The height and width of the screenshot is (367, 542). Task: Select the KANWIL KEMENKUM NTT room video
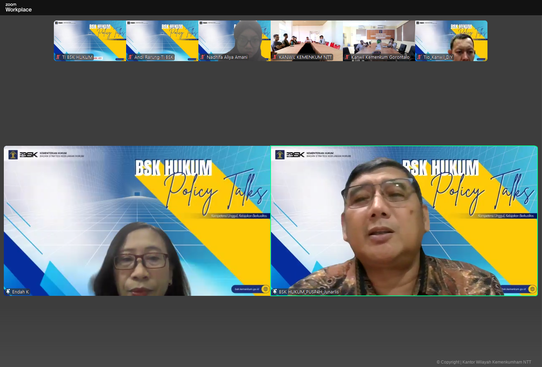[x=307, y=38]
